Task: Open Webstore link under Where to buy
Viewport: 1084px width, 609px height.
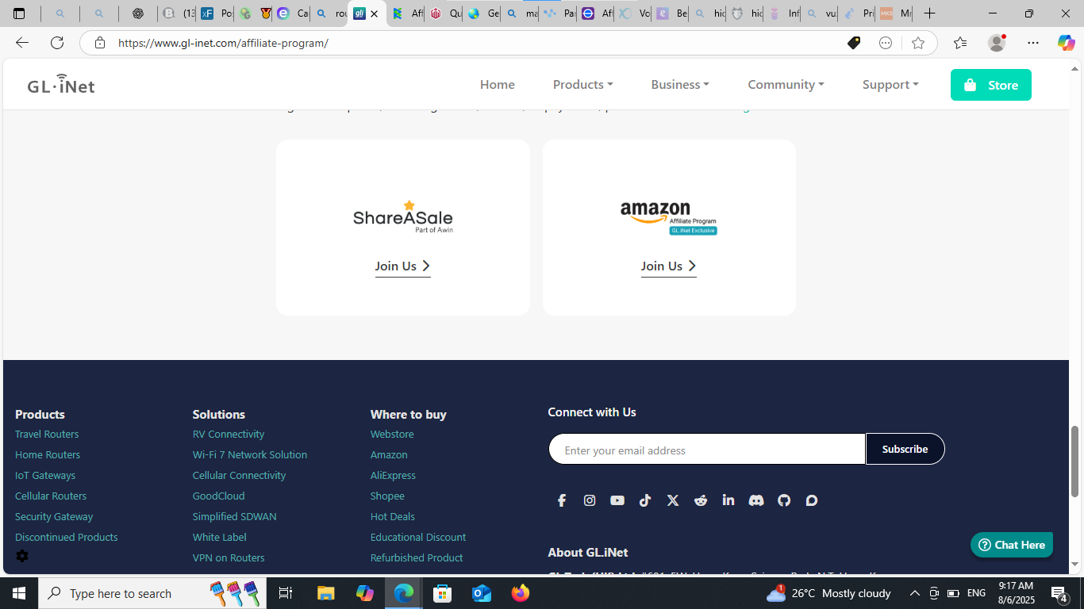Action: point(392,434)
